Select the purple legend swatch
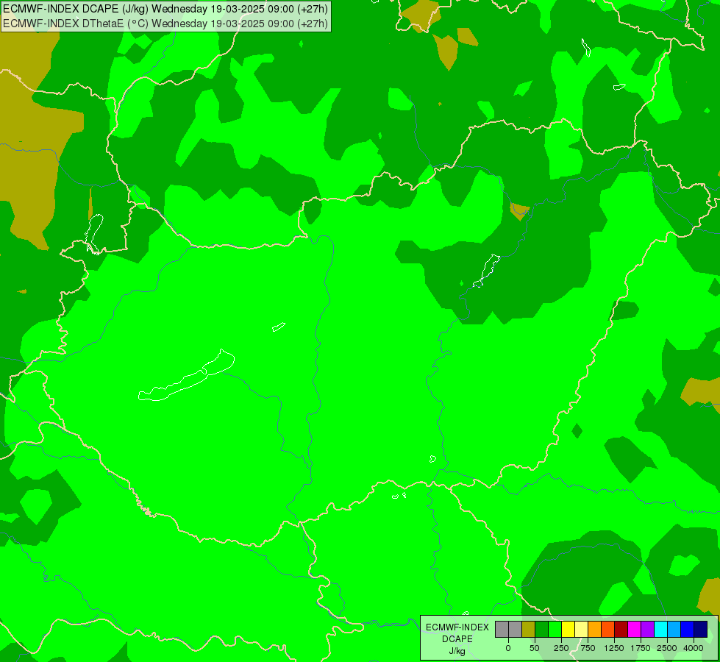The height and width of the screenshot is (662, 720). tap(648, 630)
